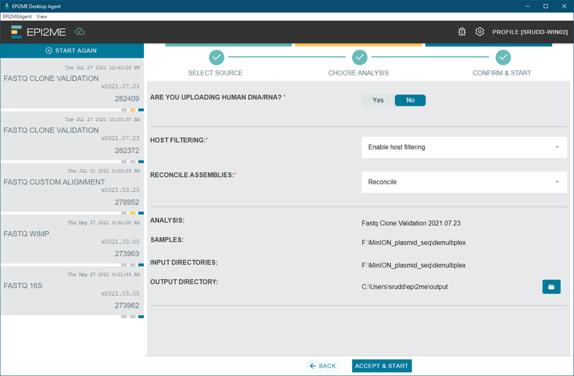Click the progress indicator bar under run 273962
This screenshot has height=376, width=574.
(x=132, y=317)
